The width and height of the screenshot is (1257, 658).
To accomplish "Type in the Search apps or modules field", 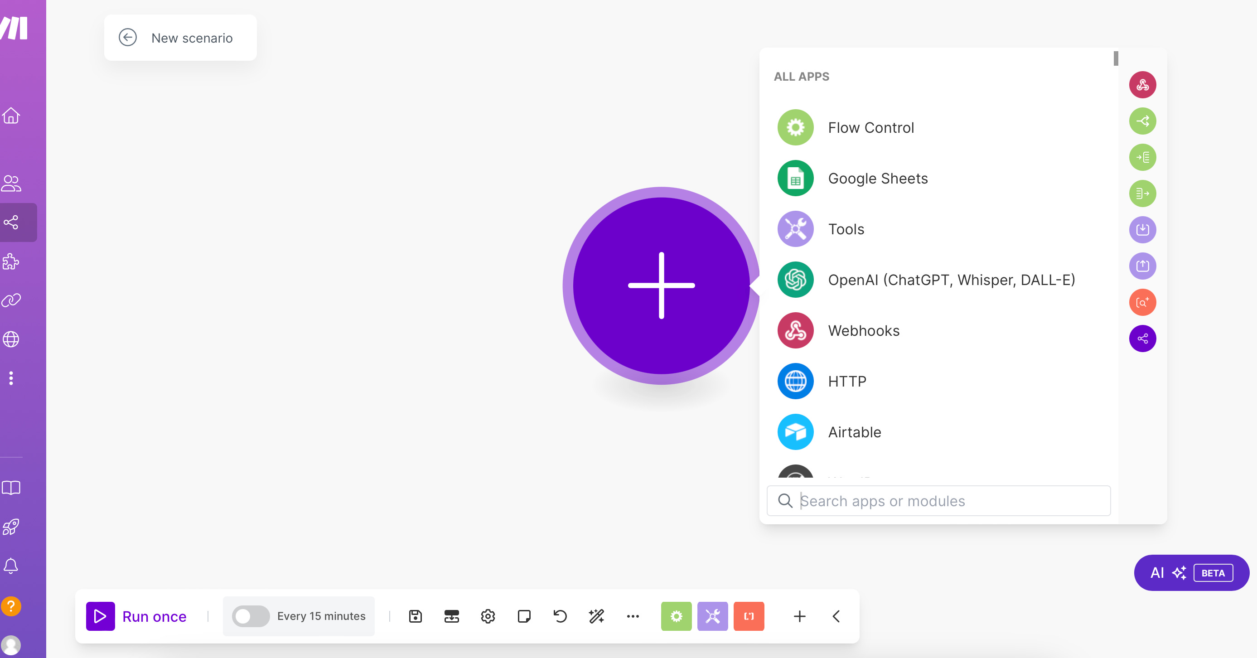I will coord(937,501).
